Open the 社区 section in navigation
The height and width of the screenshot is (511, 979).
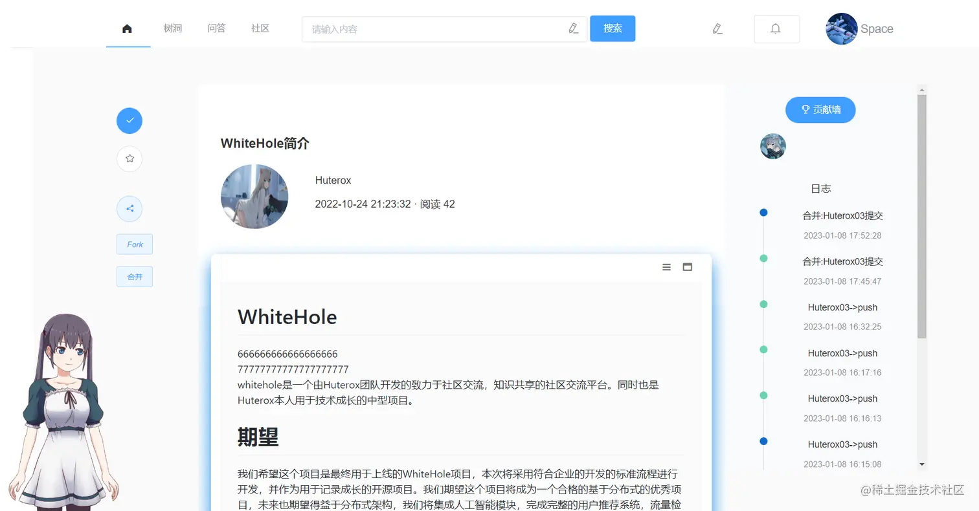click(x=260, y=28)
